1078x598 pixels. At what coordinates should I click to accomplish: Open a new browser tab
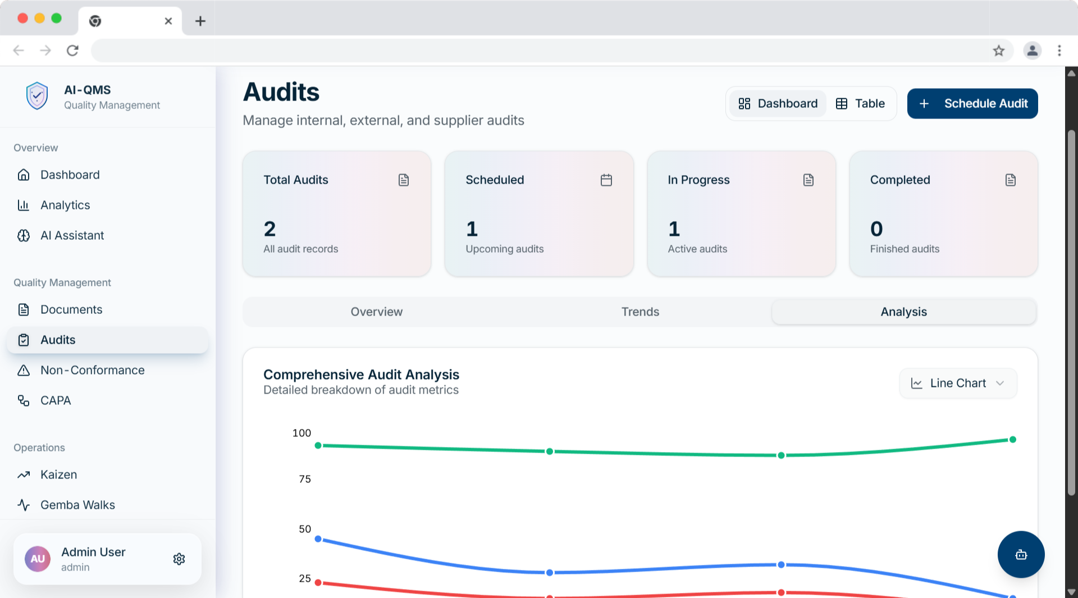click(200, 21)
